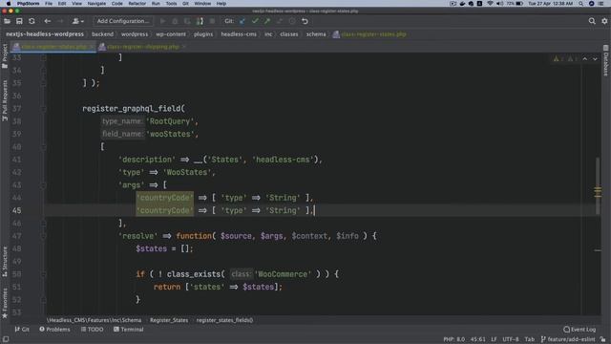Close the class-register-states.php editor tab
Viewport: 611px width, 344px height.
coord(93,47)
